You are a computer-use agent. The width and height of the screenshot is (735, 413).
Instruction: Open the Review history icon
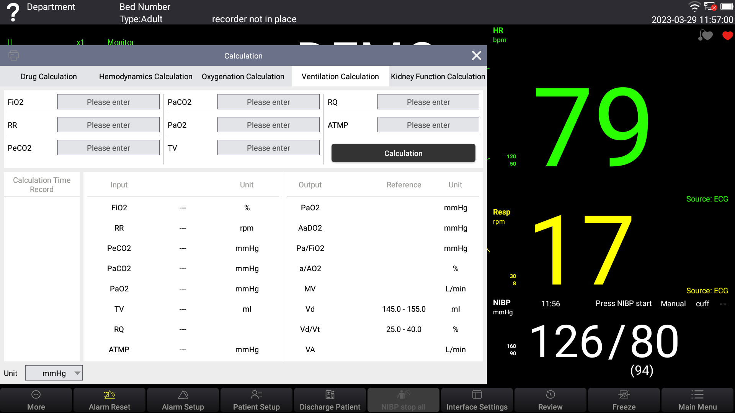(x=550, y=395)
